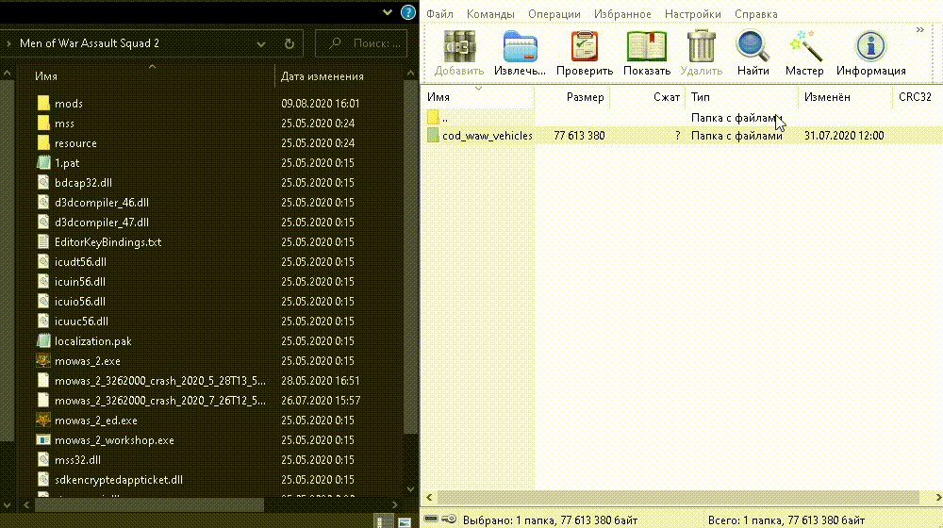Click WinRAR horizontal scrollbar left arrow

point(429,497)
